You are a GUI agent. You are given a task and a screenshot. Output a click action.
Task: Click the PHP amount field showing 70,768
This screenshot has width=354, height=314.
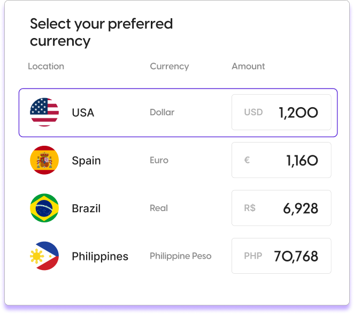(x=281, y=256)
